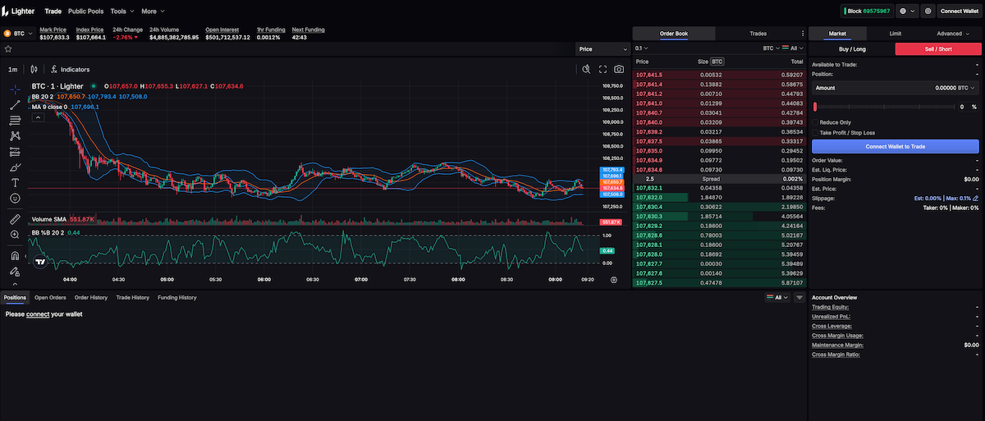
Task: Enter fullscreen chart mode
Action: pyautogui.click(x=602, y=70)
